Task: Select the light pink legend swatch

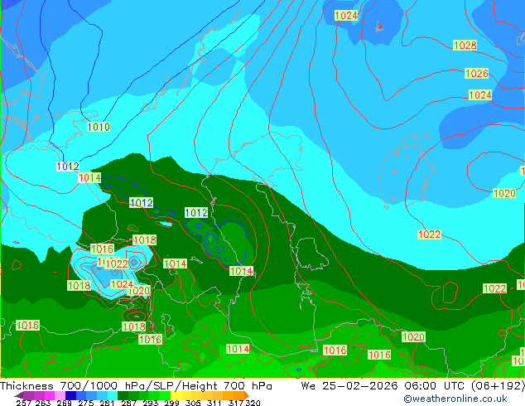Action: [x=60, y=395]
